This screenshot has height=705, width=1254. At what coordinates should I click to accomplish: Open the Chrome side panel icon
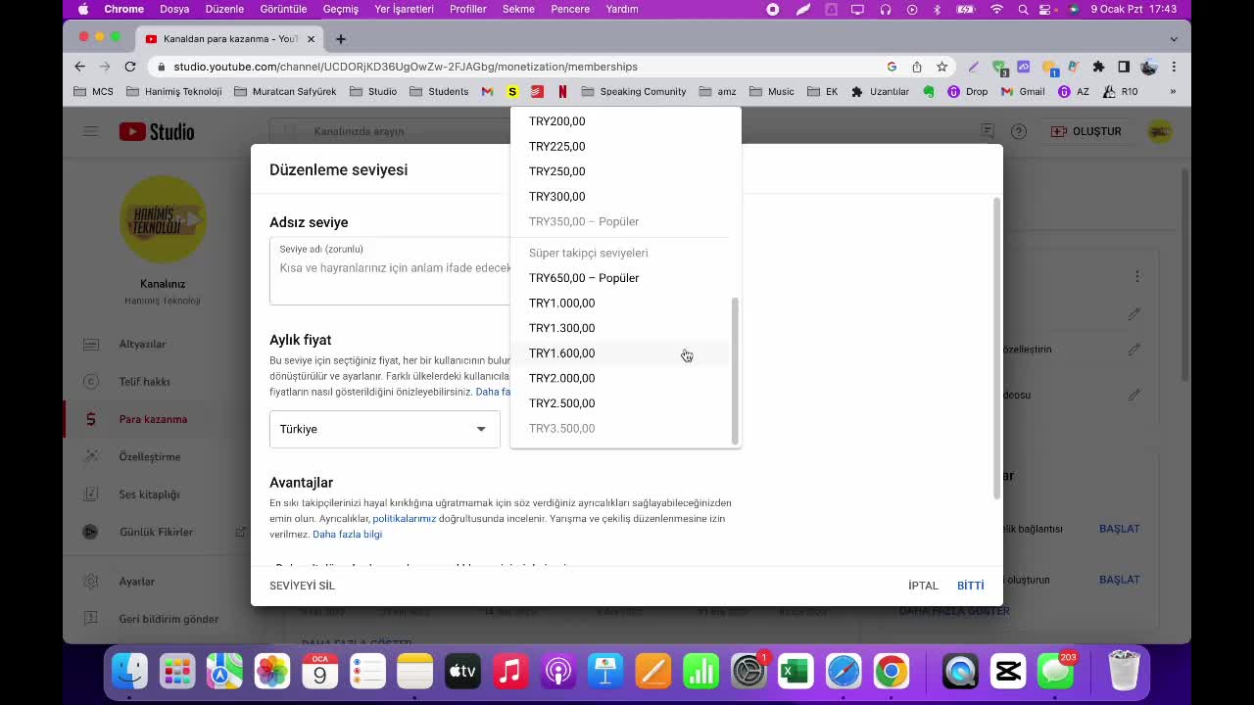point(1124,67)
